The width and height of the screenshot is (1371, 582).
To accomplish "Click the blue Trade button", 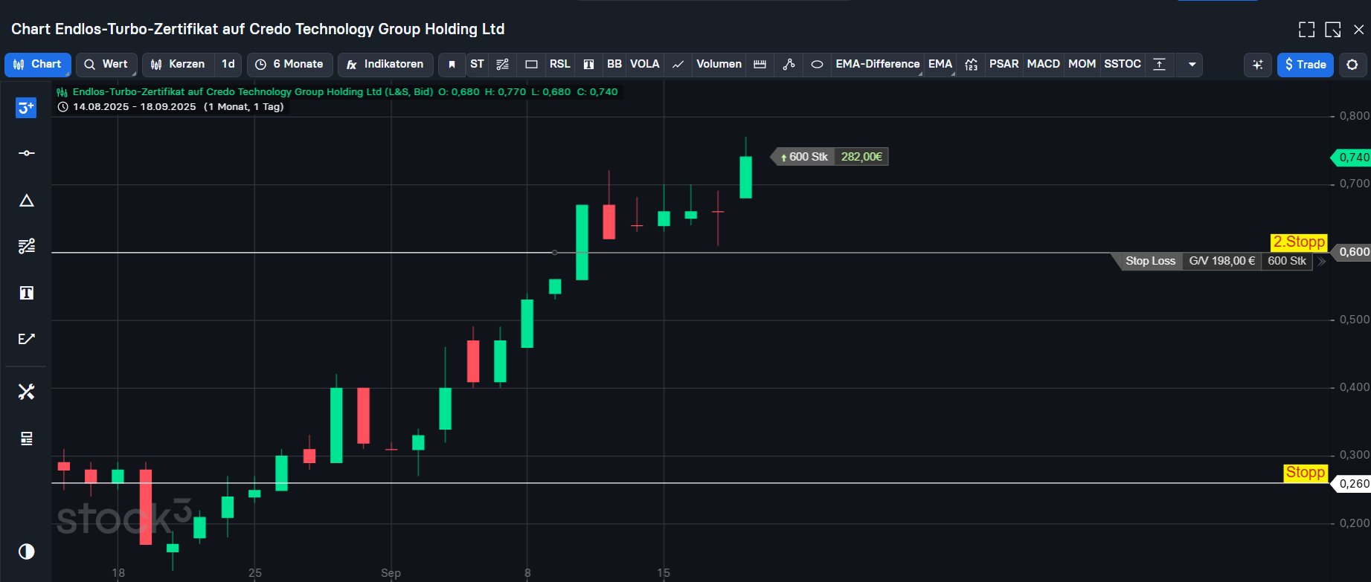I will click(x=1305, y=65).
